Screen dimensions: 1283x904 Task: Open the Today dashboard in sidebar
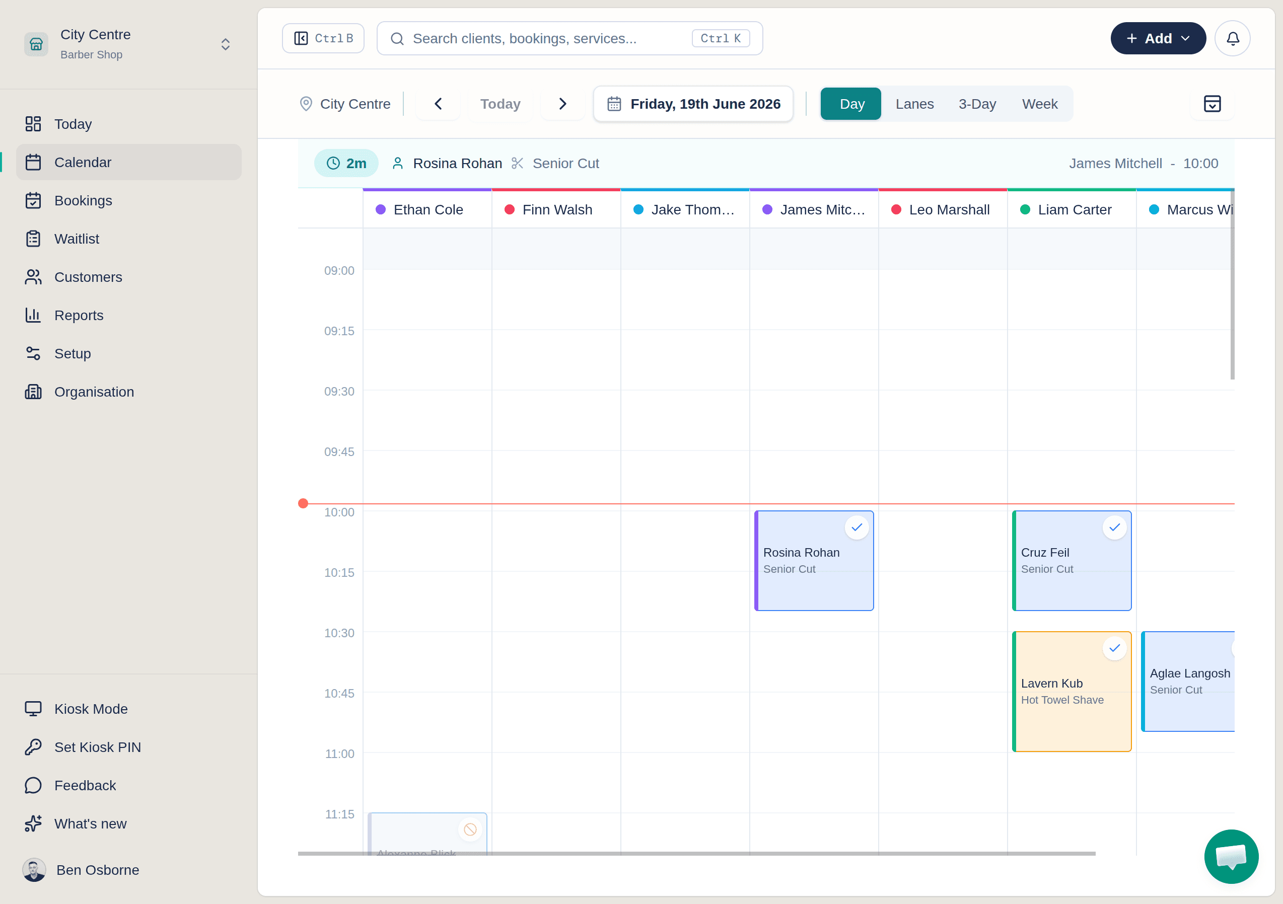(128, 124)
